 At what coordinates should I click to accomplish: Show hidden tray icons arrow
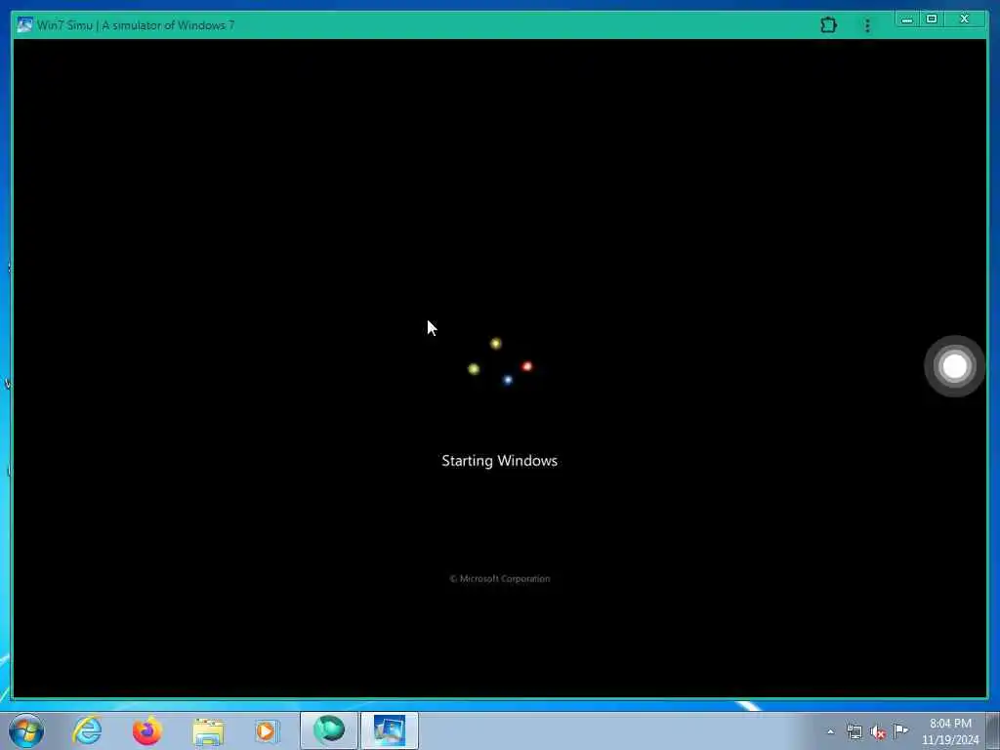click(x=830, y=732)
